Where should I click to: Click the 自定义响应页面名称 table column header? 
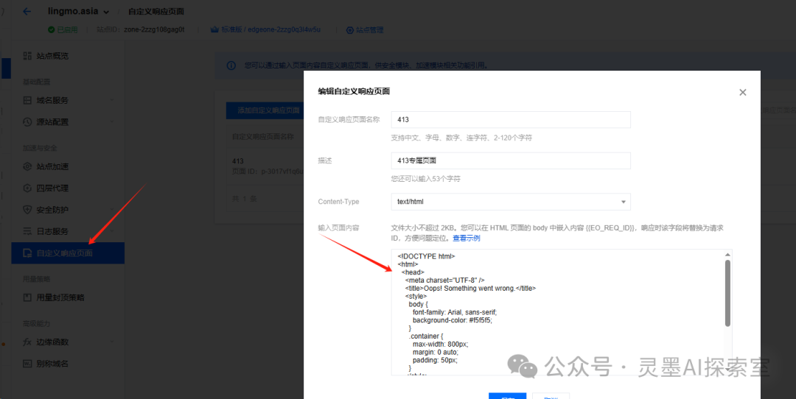click(x=263, y=136)
